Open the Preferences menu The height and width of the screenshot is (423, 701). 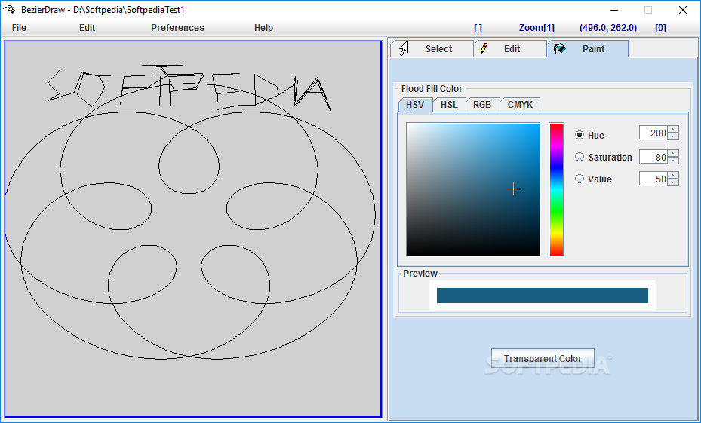(x=177, y=28)
